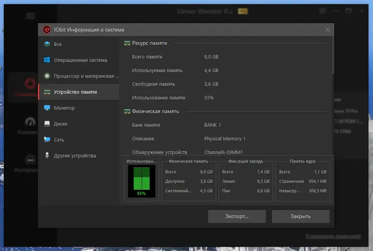Viewport: 373px width, 251px height.
Task: Click the 'BANK 1' value
Action: click(x=213, y=125)
